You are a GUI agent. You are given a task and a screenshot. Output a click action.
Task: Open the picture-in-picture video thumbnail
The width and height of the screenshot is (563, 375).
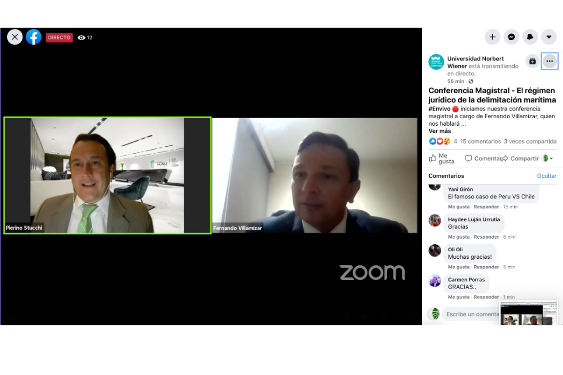point(528,313)
